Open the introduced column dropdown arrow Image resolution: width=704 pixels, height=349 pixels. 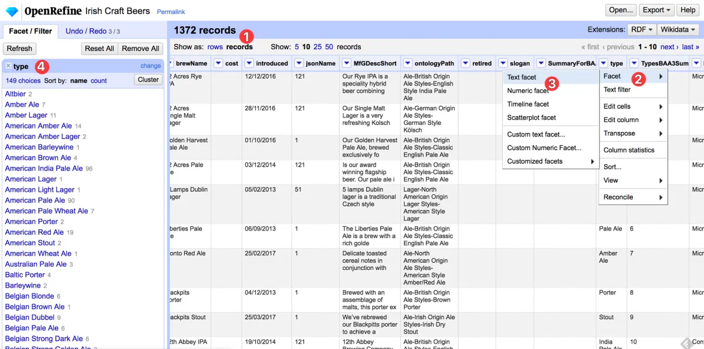point(249,63)
